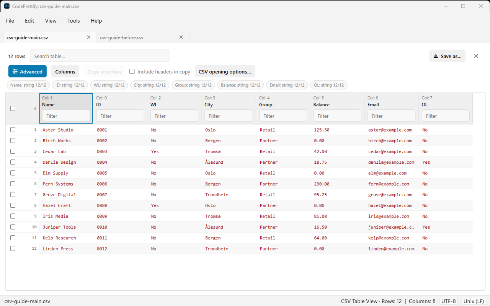Viewport: 490px width, 306px height.
Task: Click the WL column filter box
Action: pos(174,116)
